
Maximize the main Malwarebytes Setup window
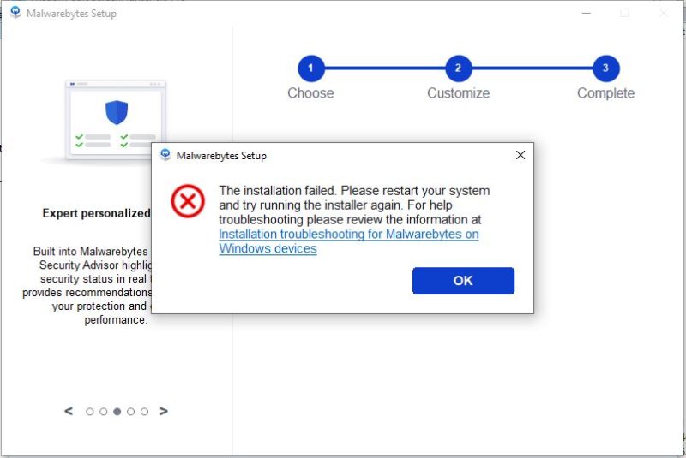pyautogui.click(x=625, y=13)
